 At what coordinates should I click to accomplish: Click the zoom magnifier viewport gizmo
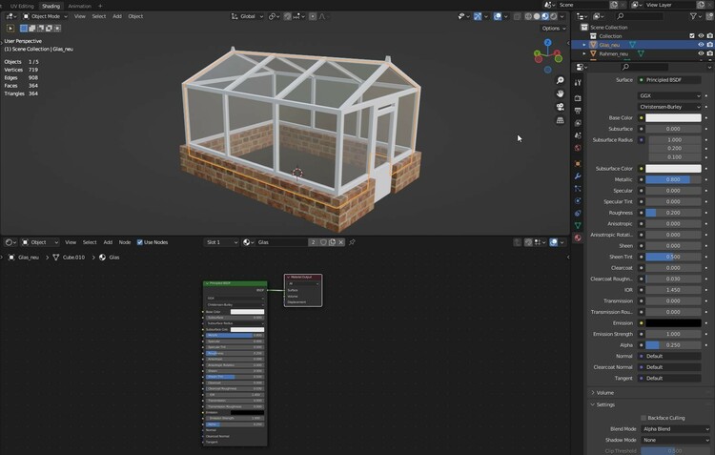(x=560, y=80)
